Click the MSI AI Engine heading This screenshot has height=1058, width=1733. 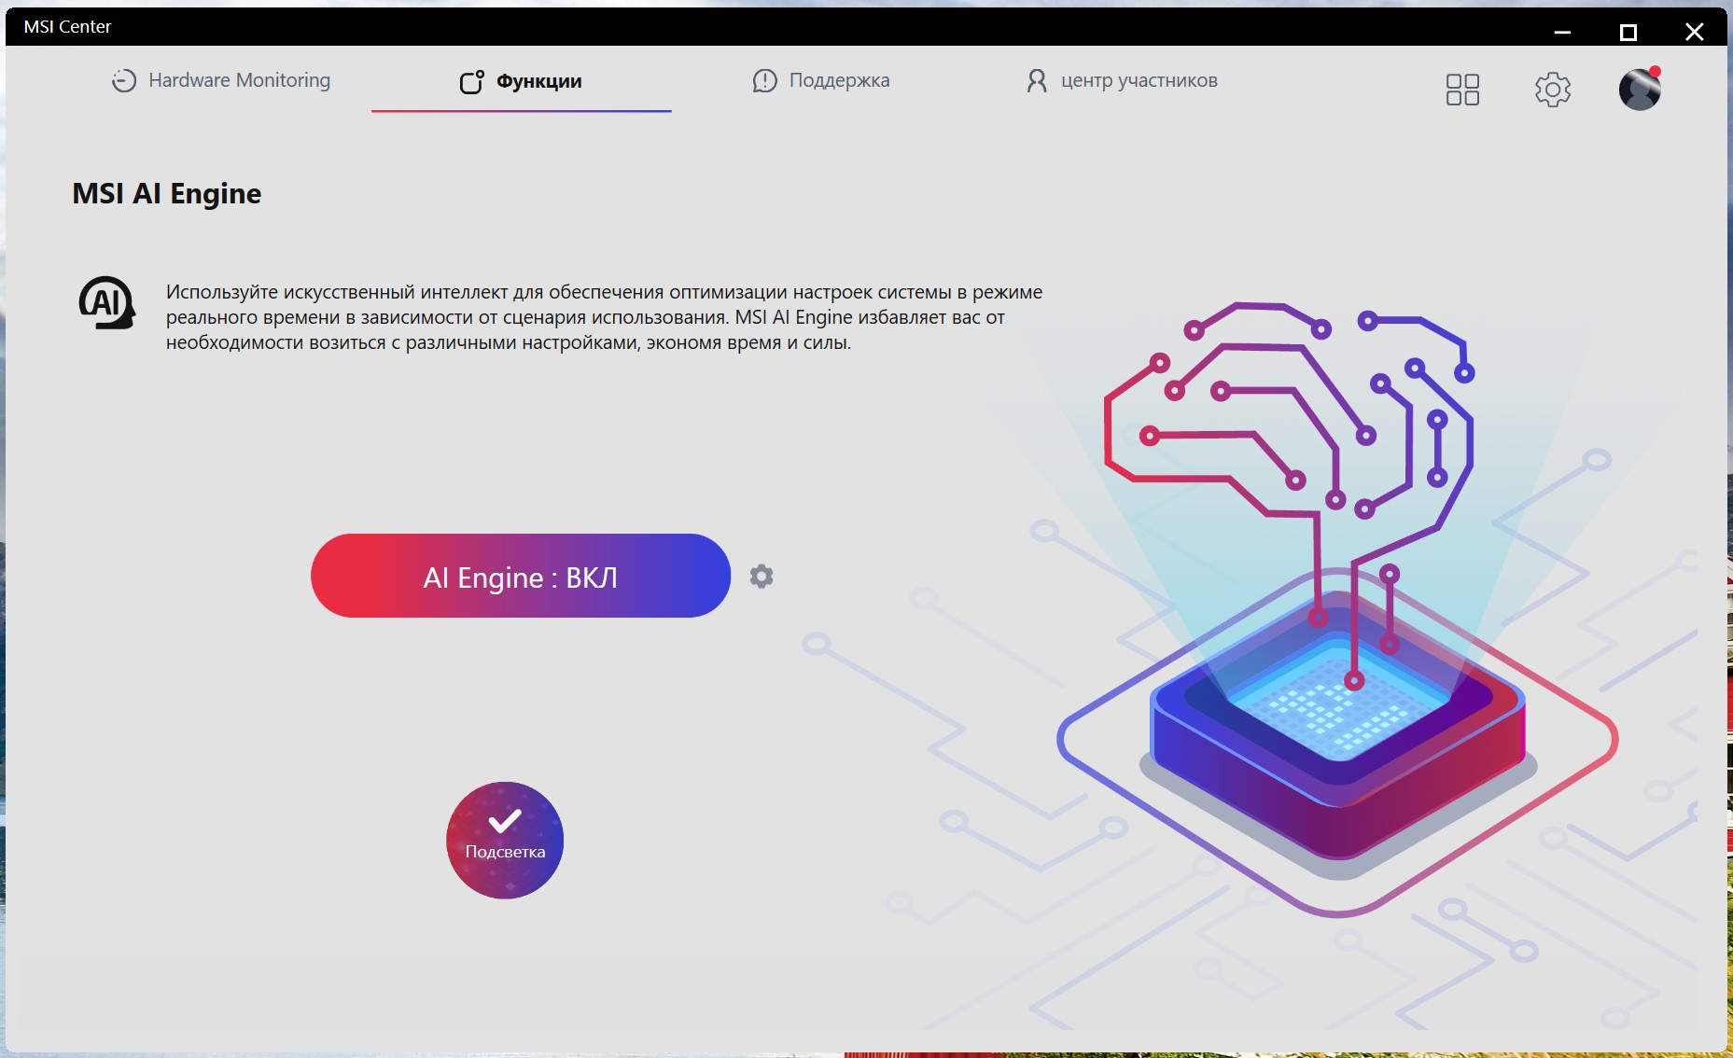point(167,193)
